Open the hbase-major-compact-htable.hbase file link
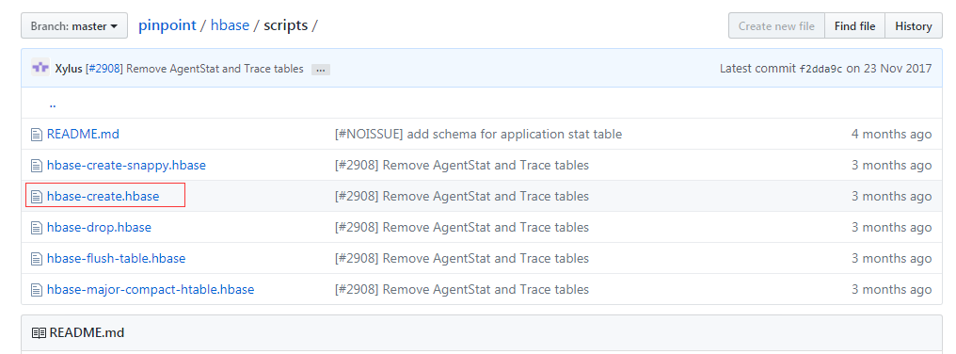Image resolution: width=956 pixels, height=354 pixels. tap(151, 289)
